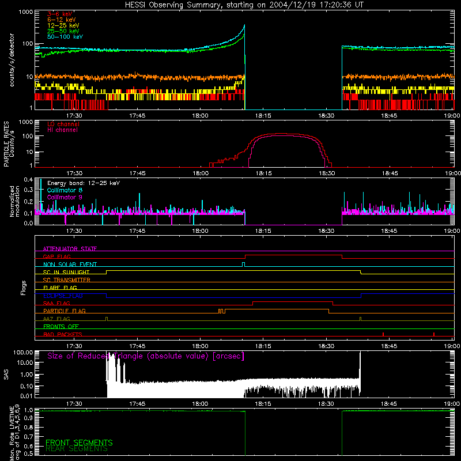The height and width of the screenshot is (461, 461).
Task: Click the 18:15 tick label under counts plot
Action: (263, 116)
